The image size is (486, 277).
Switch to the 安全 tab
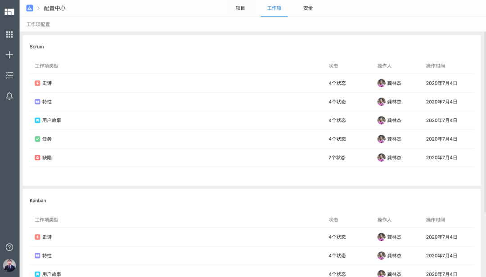coord(308,8)
